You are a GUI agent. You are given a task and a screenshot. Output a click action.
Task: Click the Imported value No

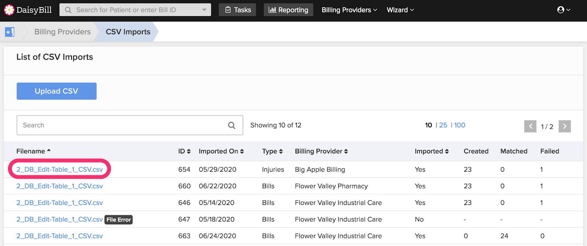pos(419,219)
